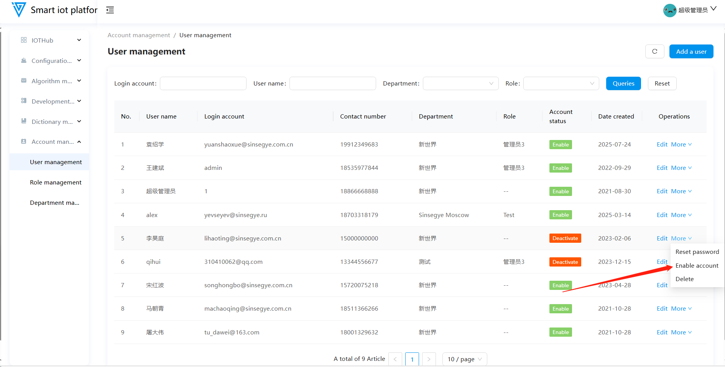
Task: Click the login account 310410062@qq.com
Action: coord(233,262)
